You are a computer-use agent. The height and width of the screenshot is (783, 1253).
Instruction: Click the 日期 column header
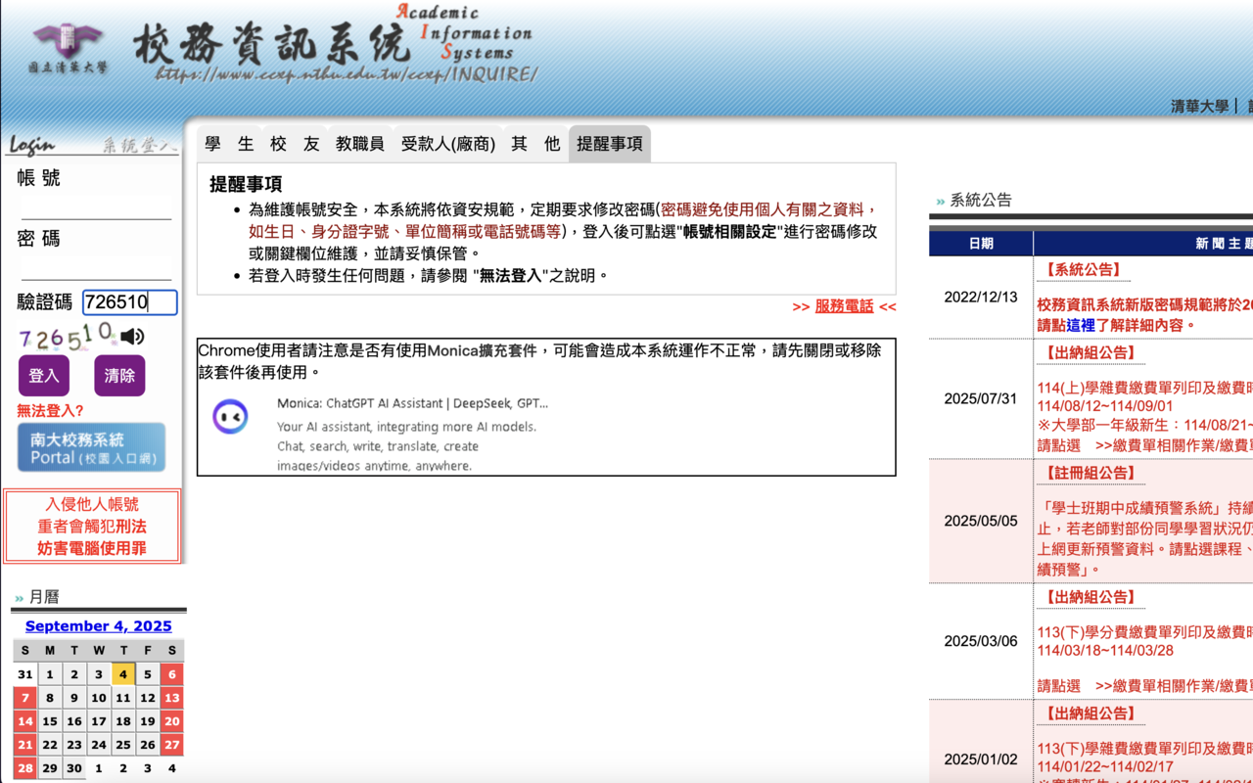pos(980,244)
